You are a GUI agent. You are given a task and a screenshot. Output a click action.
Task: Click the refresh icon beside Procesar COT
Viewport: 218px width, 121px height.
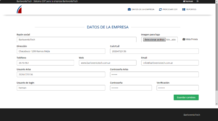click(x=160, y=9)
